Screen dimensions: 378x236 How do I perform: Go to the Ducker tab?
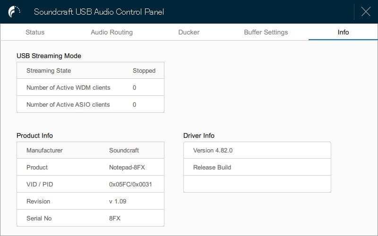tap(189, 32)
